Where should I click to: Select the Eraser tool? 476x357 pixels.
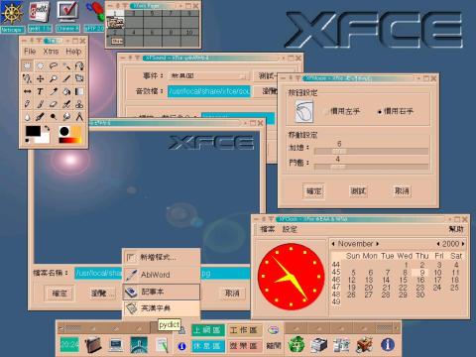click(54, 104)
